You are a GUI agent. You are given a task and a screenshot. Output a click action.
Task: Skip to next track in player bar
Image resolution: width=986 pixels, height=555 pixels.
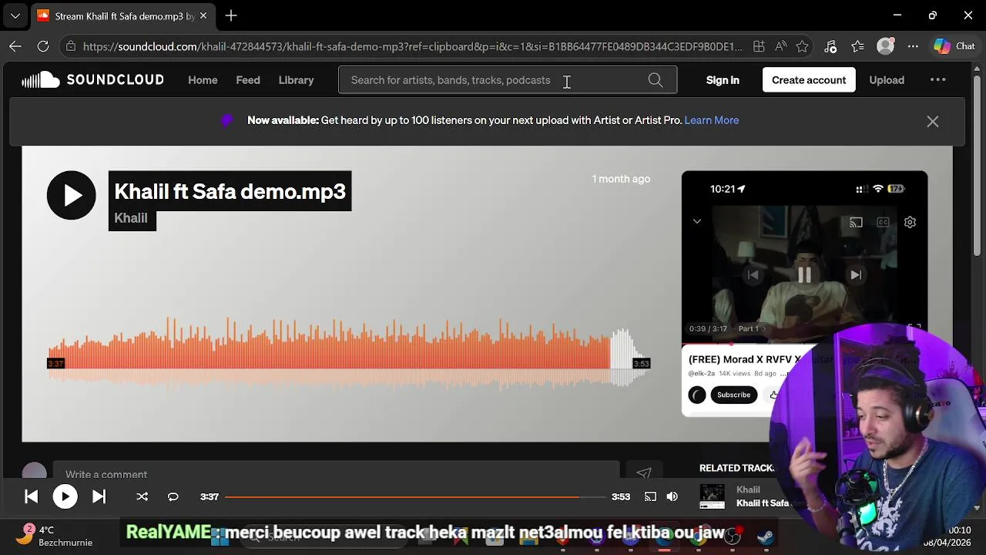click(x=99, y=497)
